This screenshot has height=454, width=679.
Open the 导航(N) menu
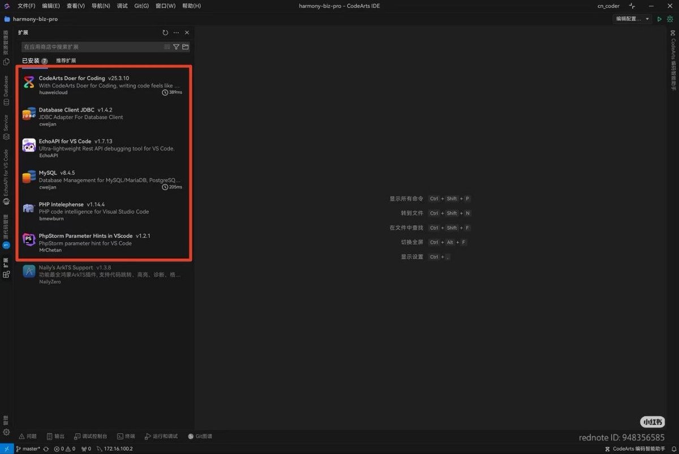click(x=101, y=6)
